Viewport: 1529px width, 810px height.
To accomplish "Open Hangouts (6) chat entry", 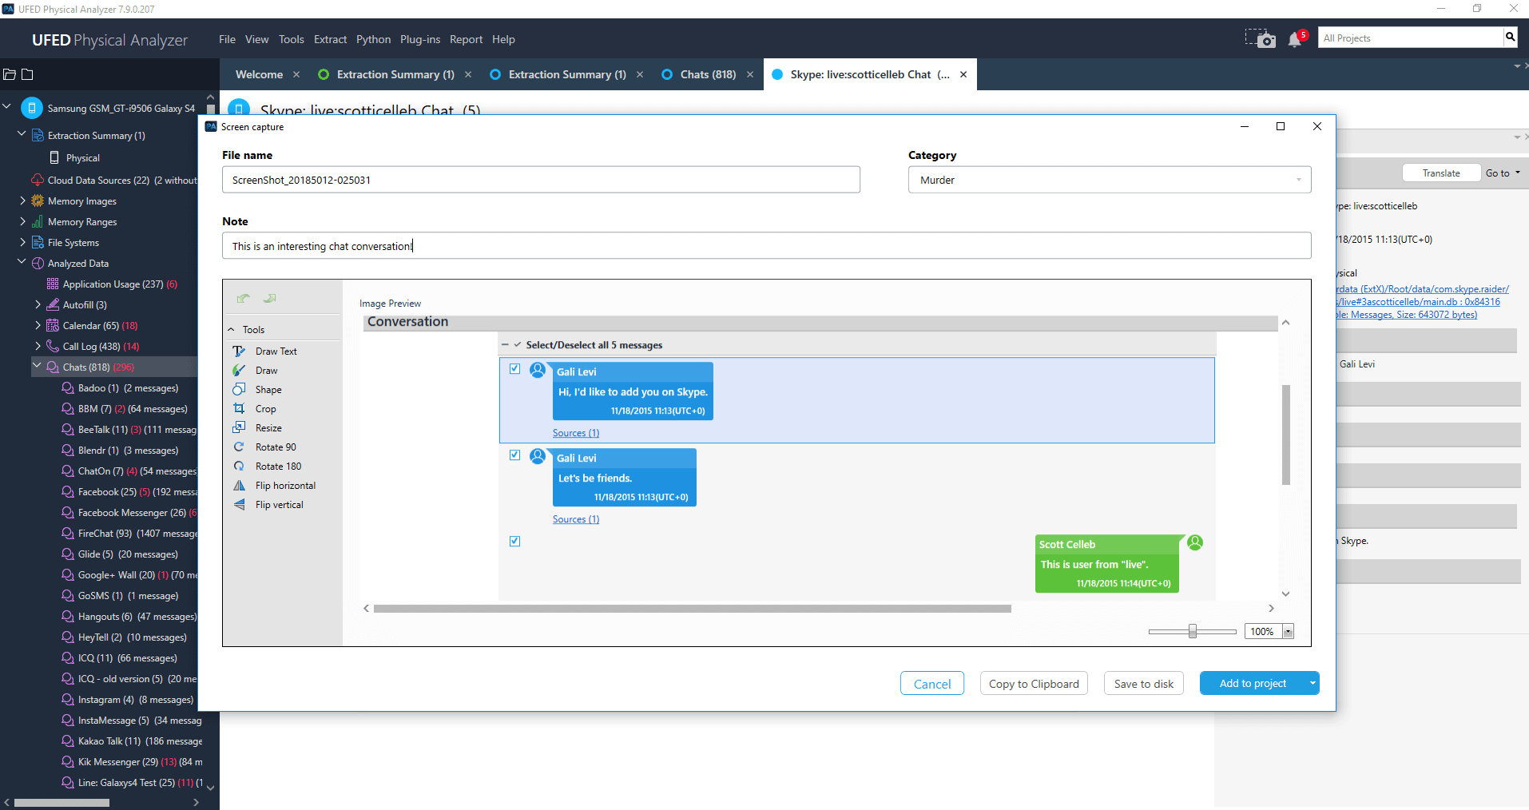I will click(x=129, y=617).
